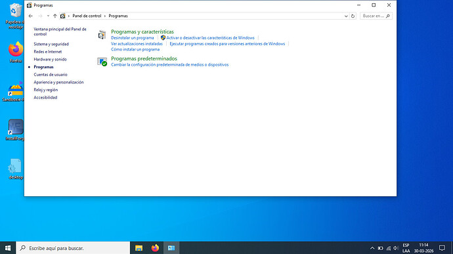
Task: Refresh the Control Panel view
Action: tap(353, 16)
